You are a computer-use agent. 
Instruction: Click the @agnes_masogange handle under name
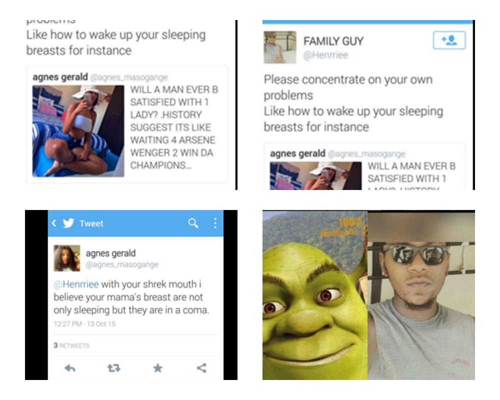[122, 264]
